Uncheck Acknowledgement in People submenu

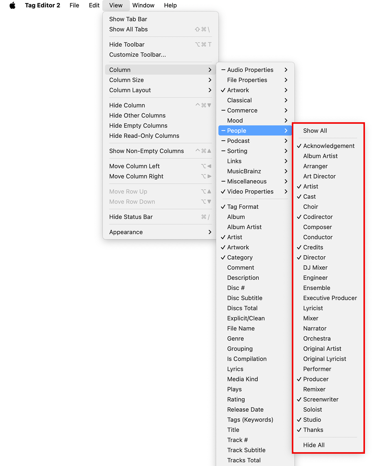[x=328, y=146]
